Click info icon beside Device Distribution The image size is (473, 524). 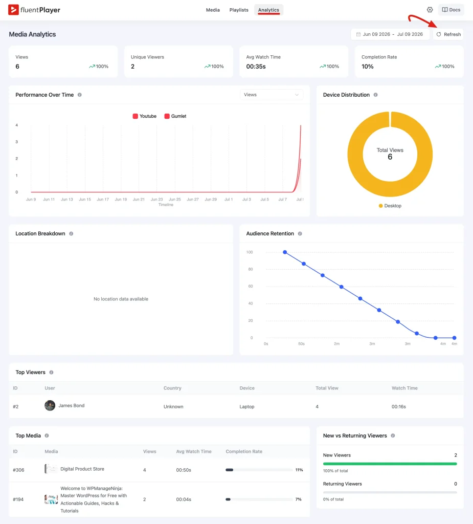pos(375,95)
